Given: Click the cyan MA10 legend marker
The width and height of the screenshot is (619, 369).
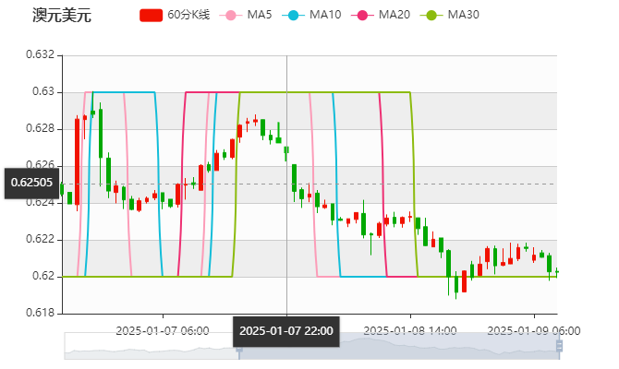Looking at the screenshot, I should [294, 16].
